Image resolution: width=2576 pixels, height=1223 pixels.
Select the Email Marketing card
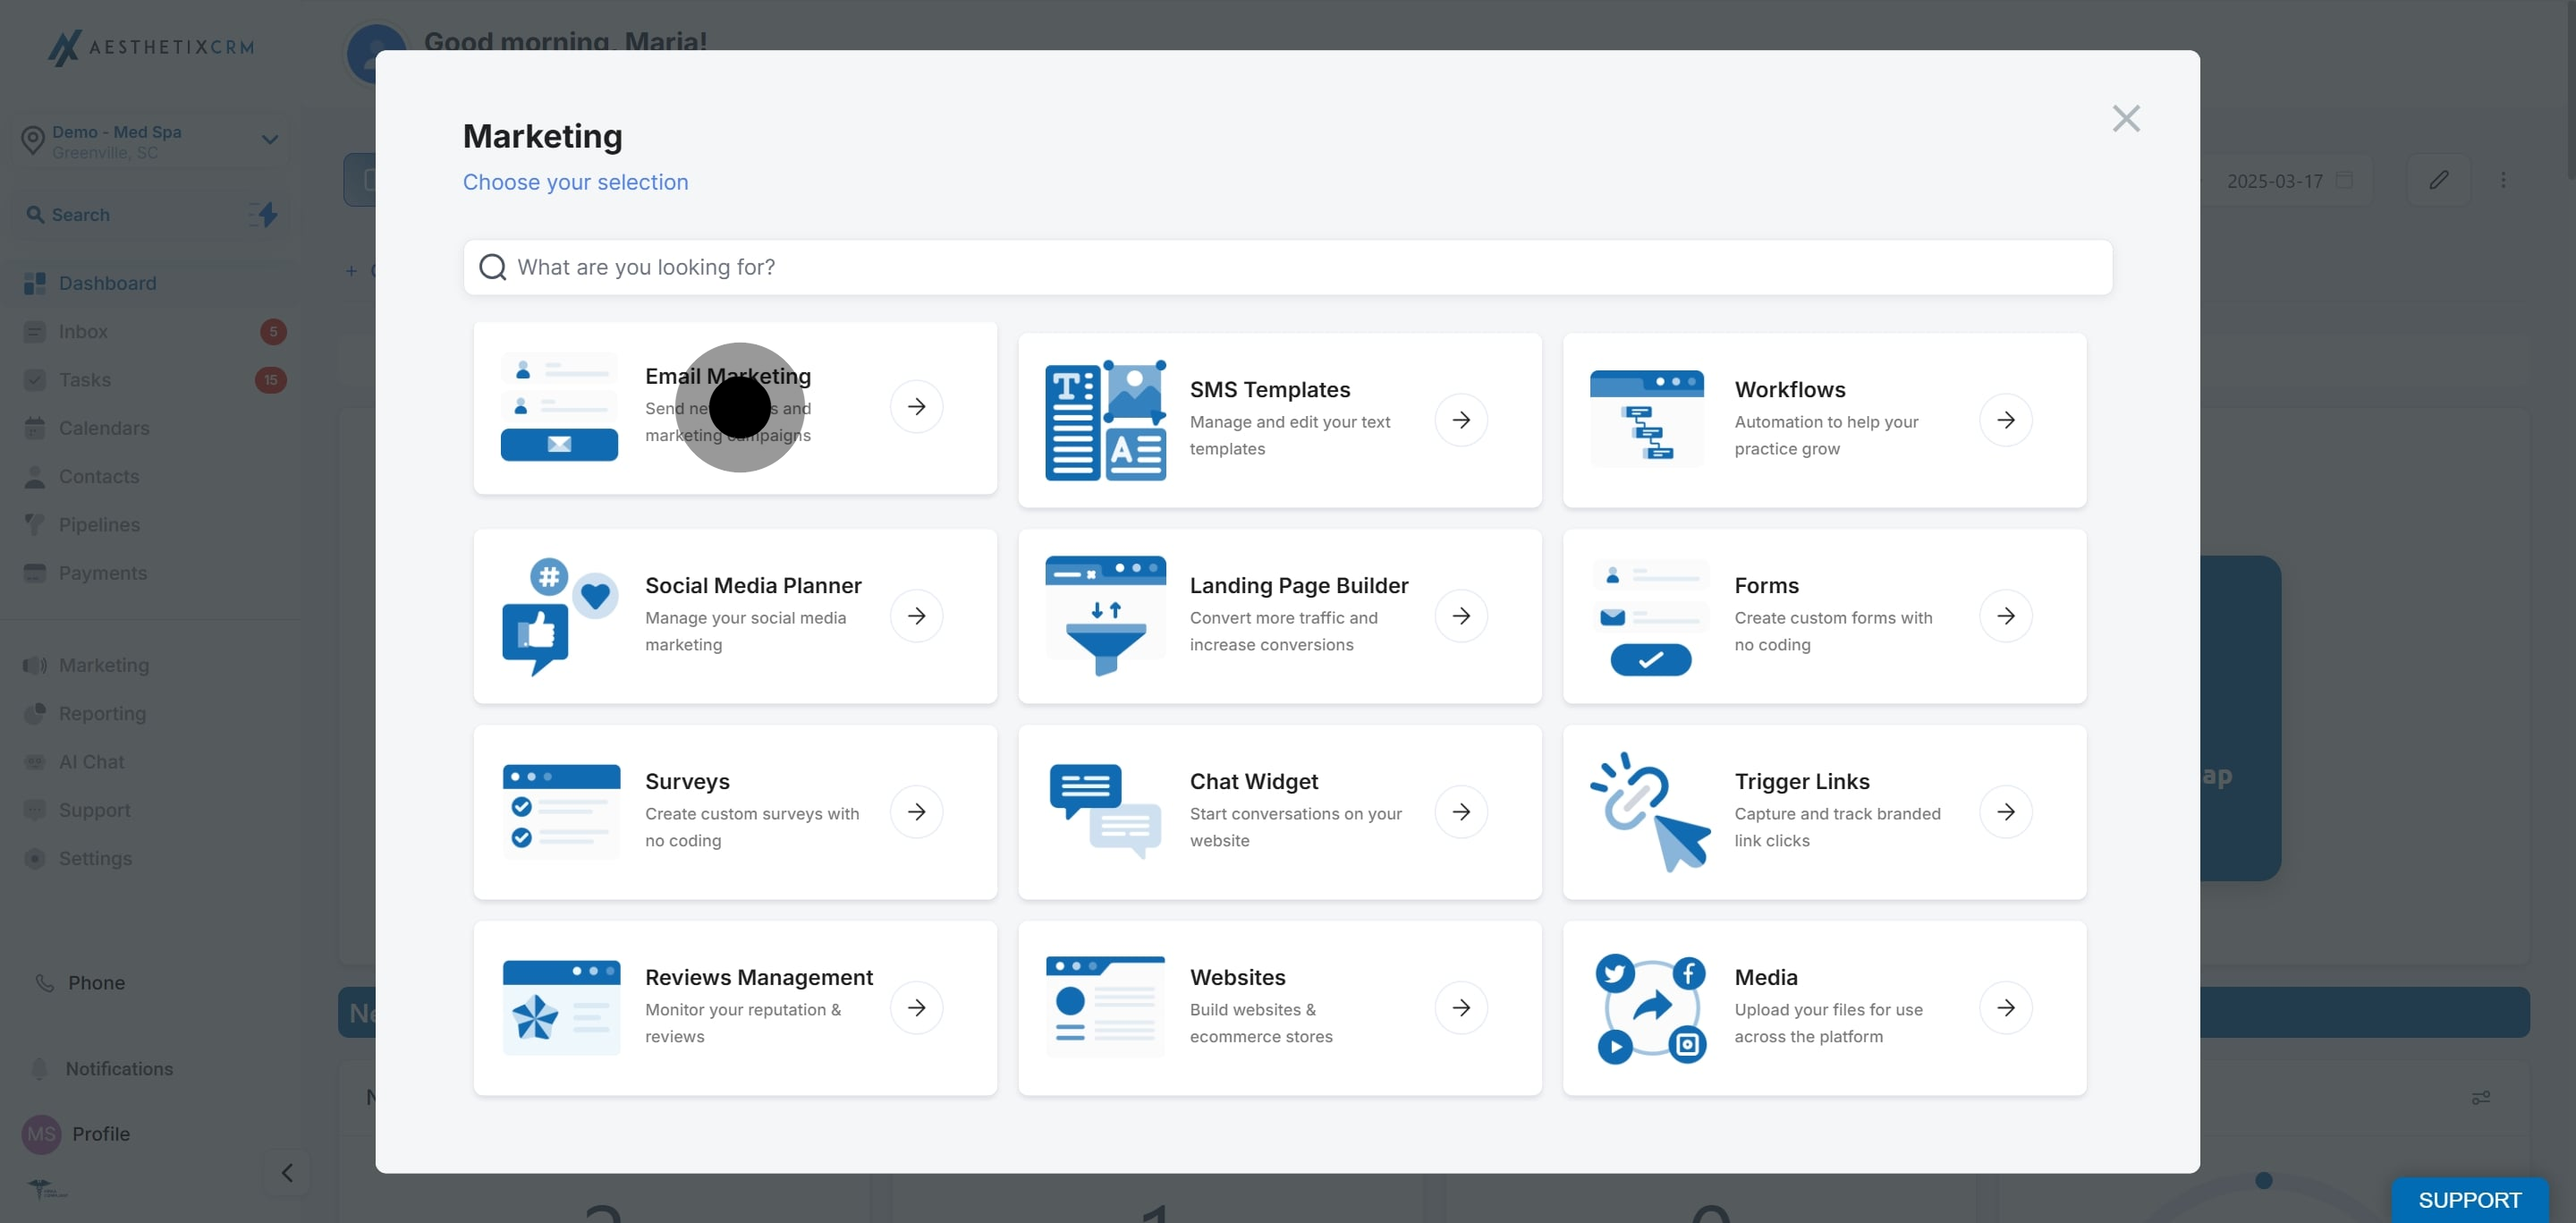[734, 407]
